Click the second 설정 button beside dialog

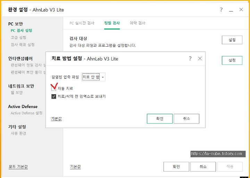[x=232, y=60]
